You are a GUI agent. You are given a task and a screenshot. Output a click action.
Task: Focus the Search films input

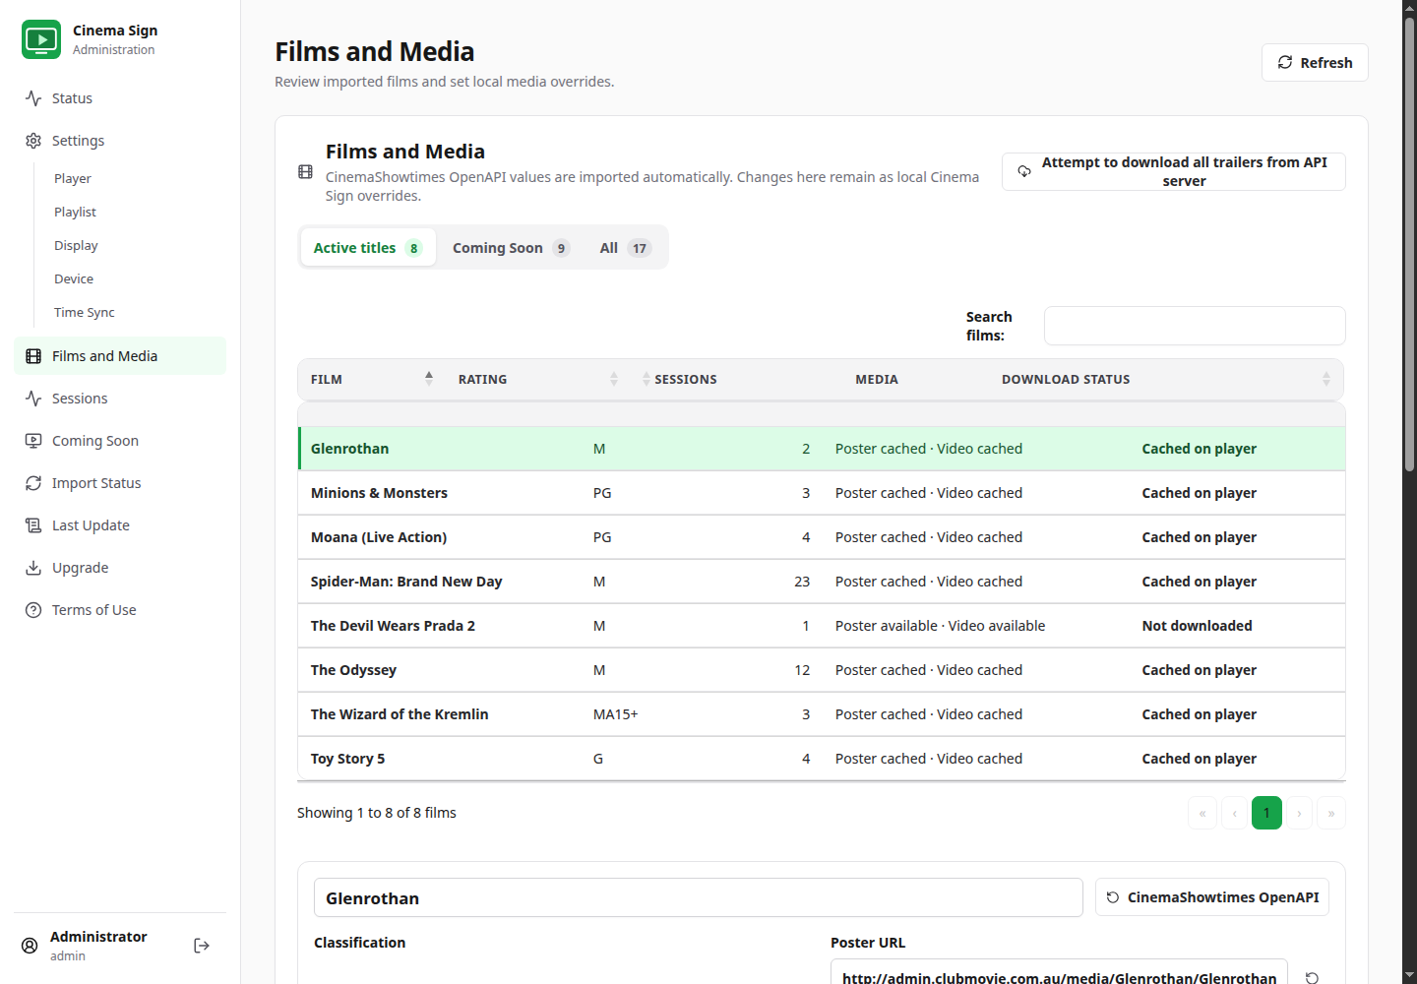pos(1195,326)
